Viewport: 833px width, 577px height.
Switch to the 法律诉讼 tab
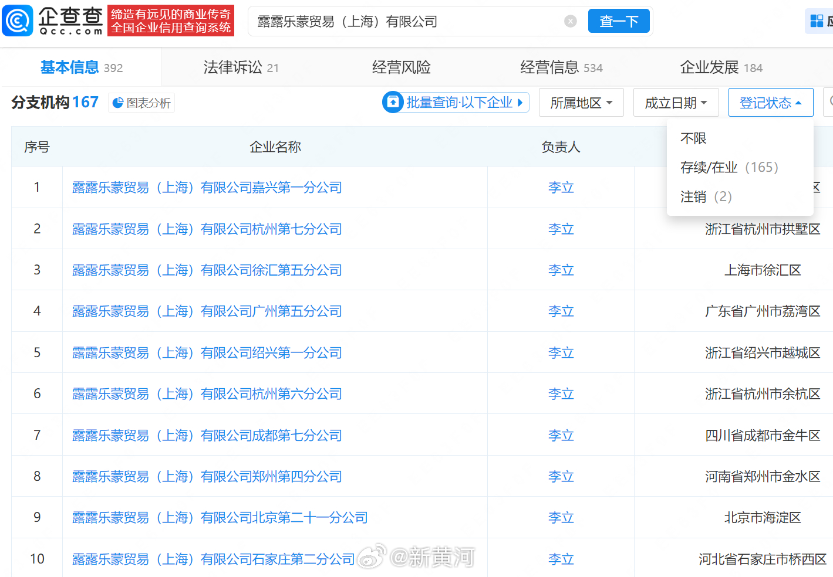(241, 67)
